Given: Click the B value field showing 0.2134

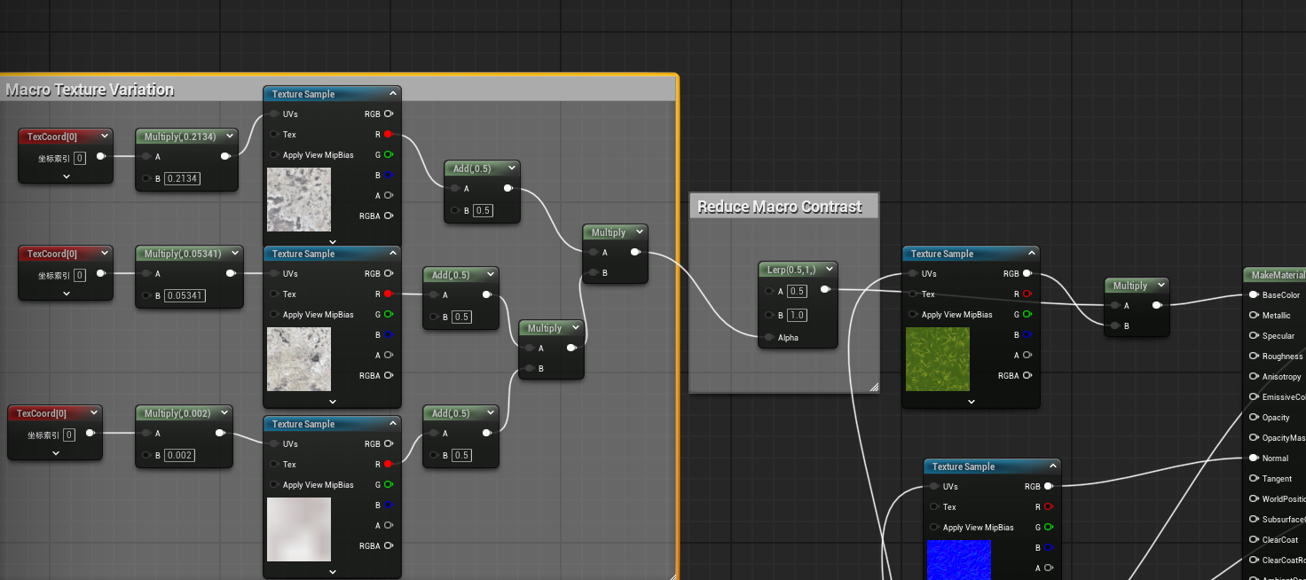Looking at the screenshot, I should pos(182,178).
